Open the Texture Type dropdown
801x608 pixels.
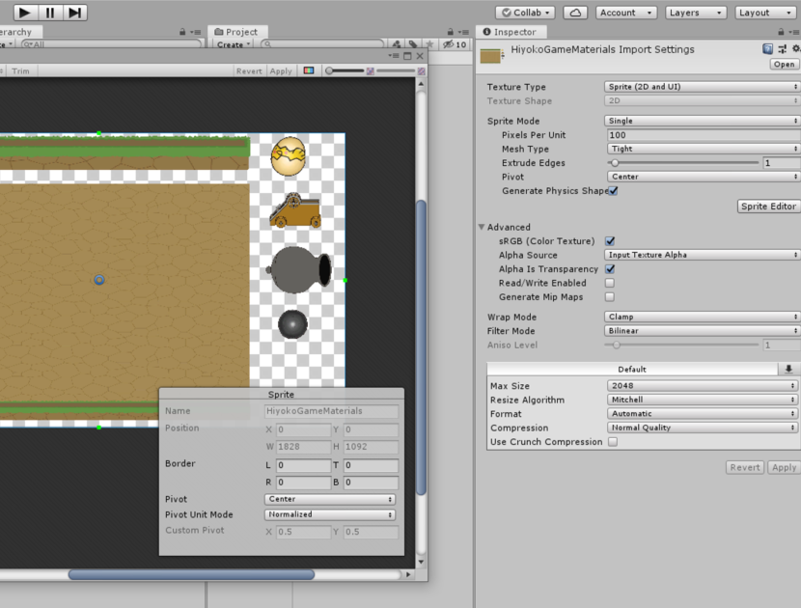pyautogui.click(x=702, y=86)
